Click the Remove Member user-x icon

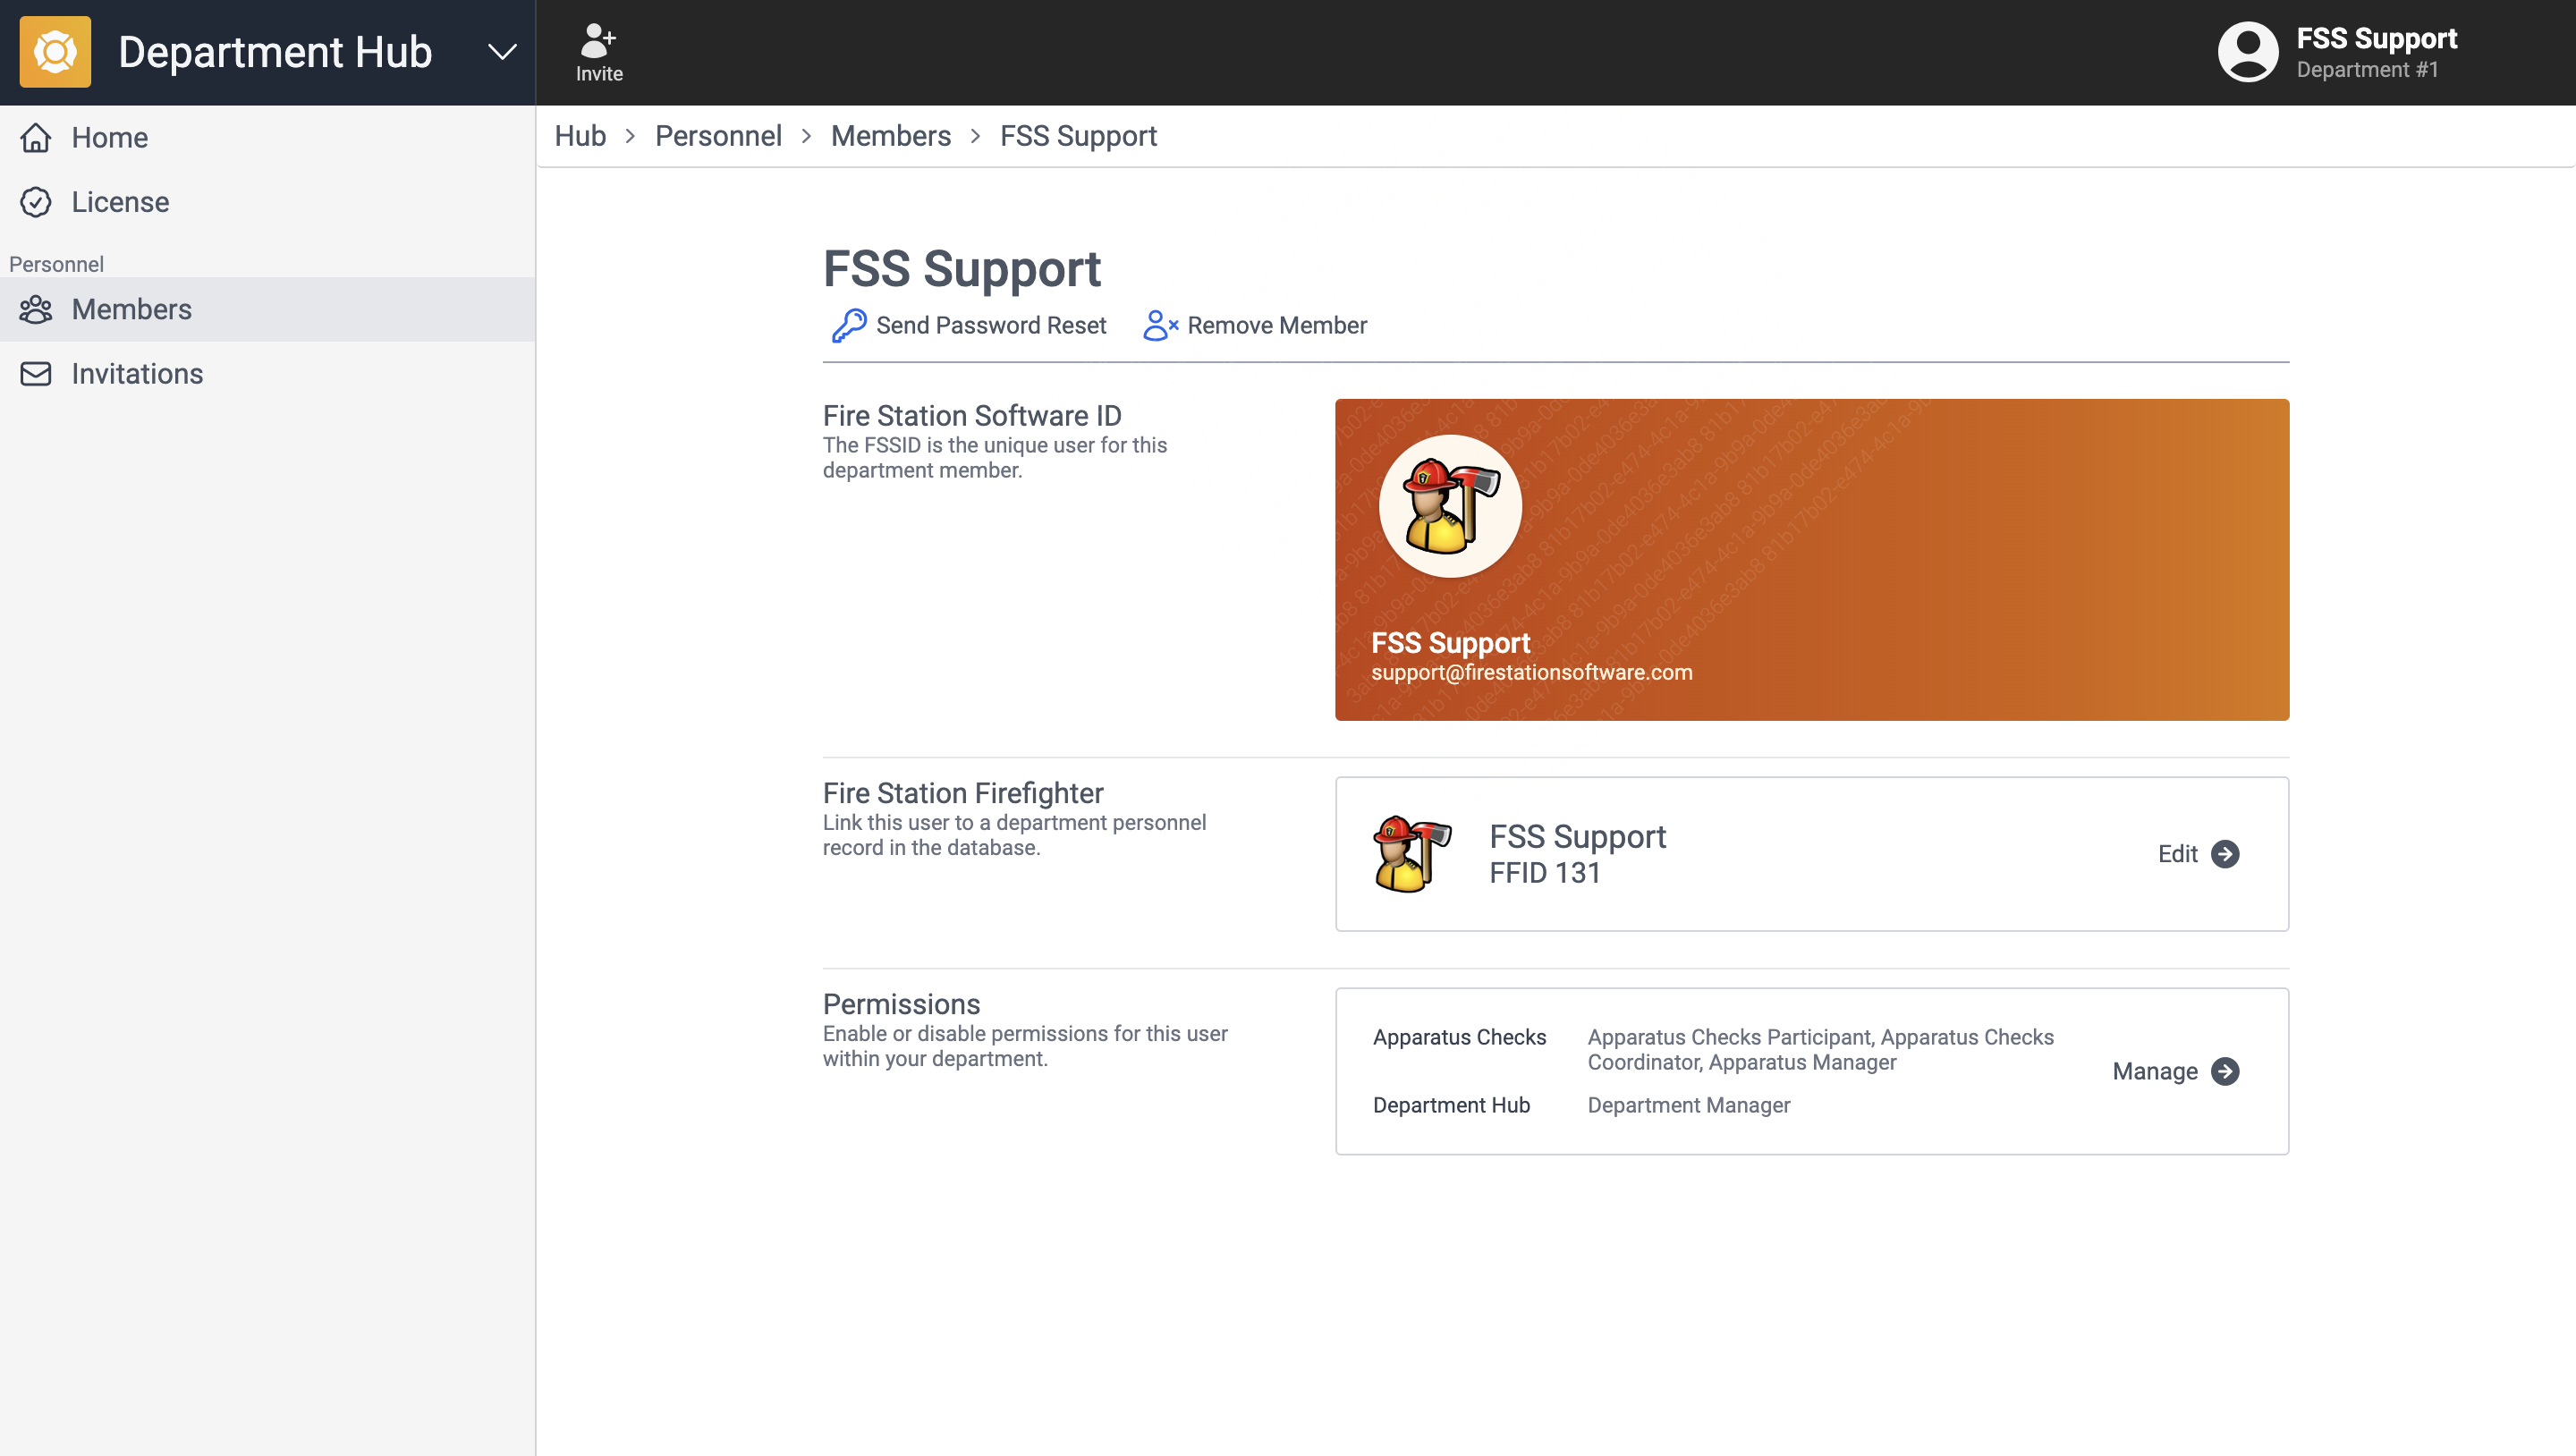(x=1160, y=326)
